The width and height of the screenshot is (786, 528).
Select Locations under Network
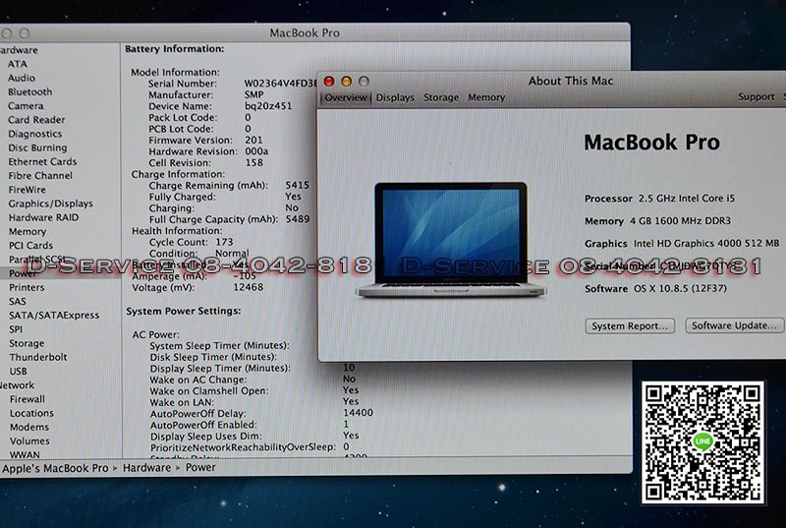click(x=31, y=414)
